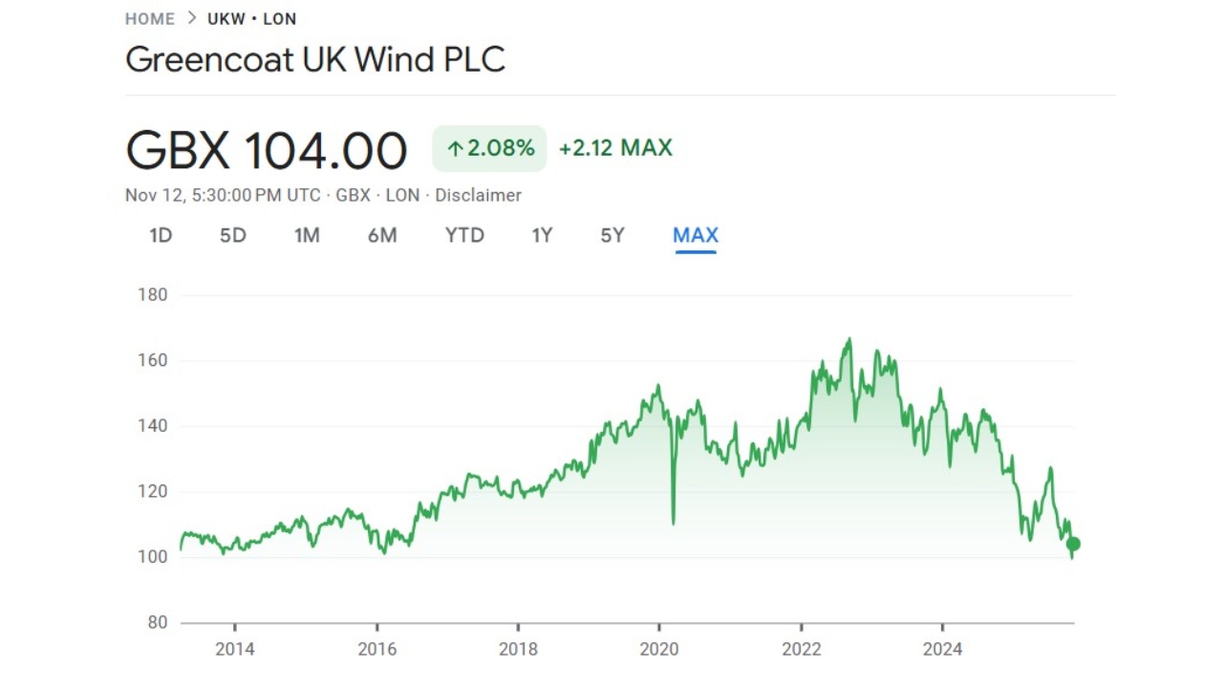Open the 1M price view
The height and width of the screenshot is (688, 1223).
(307, 235)
